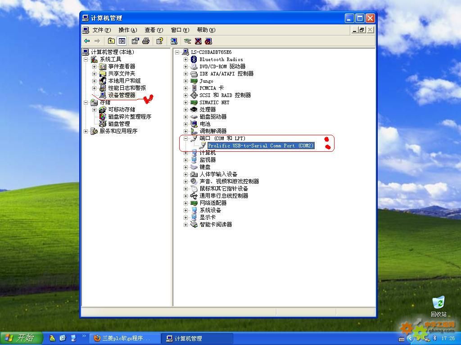Collapse the 端口 (COM 和 LPT) node

[185, 138]
